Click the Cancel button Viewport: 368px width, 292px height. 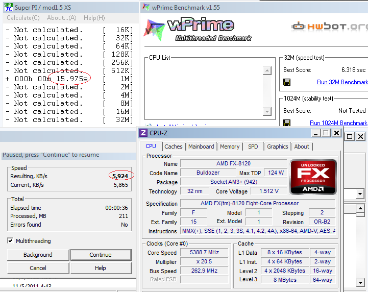[x=38, y=268]
